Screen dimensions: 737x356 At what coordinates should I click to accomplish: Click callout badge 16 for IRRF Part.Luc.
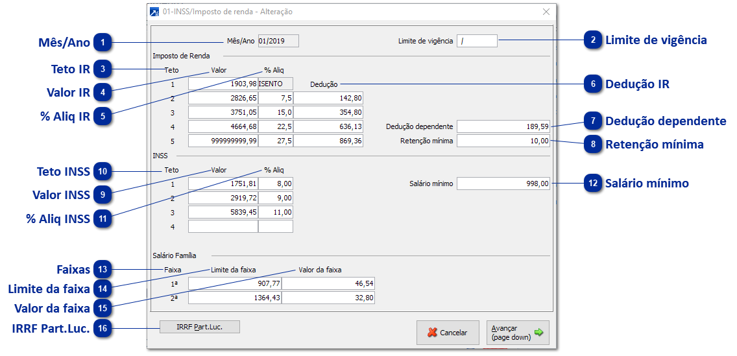point(103,328)
